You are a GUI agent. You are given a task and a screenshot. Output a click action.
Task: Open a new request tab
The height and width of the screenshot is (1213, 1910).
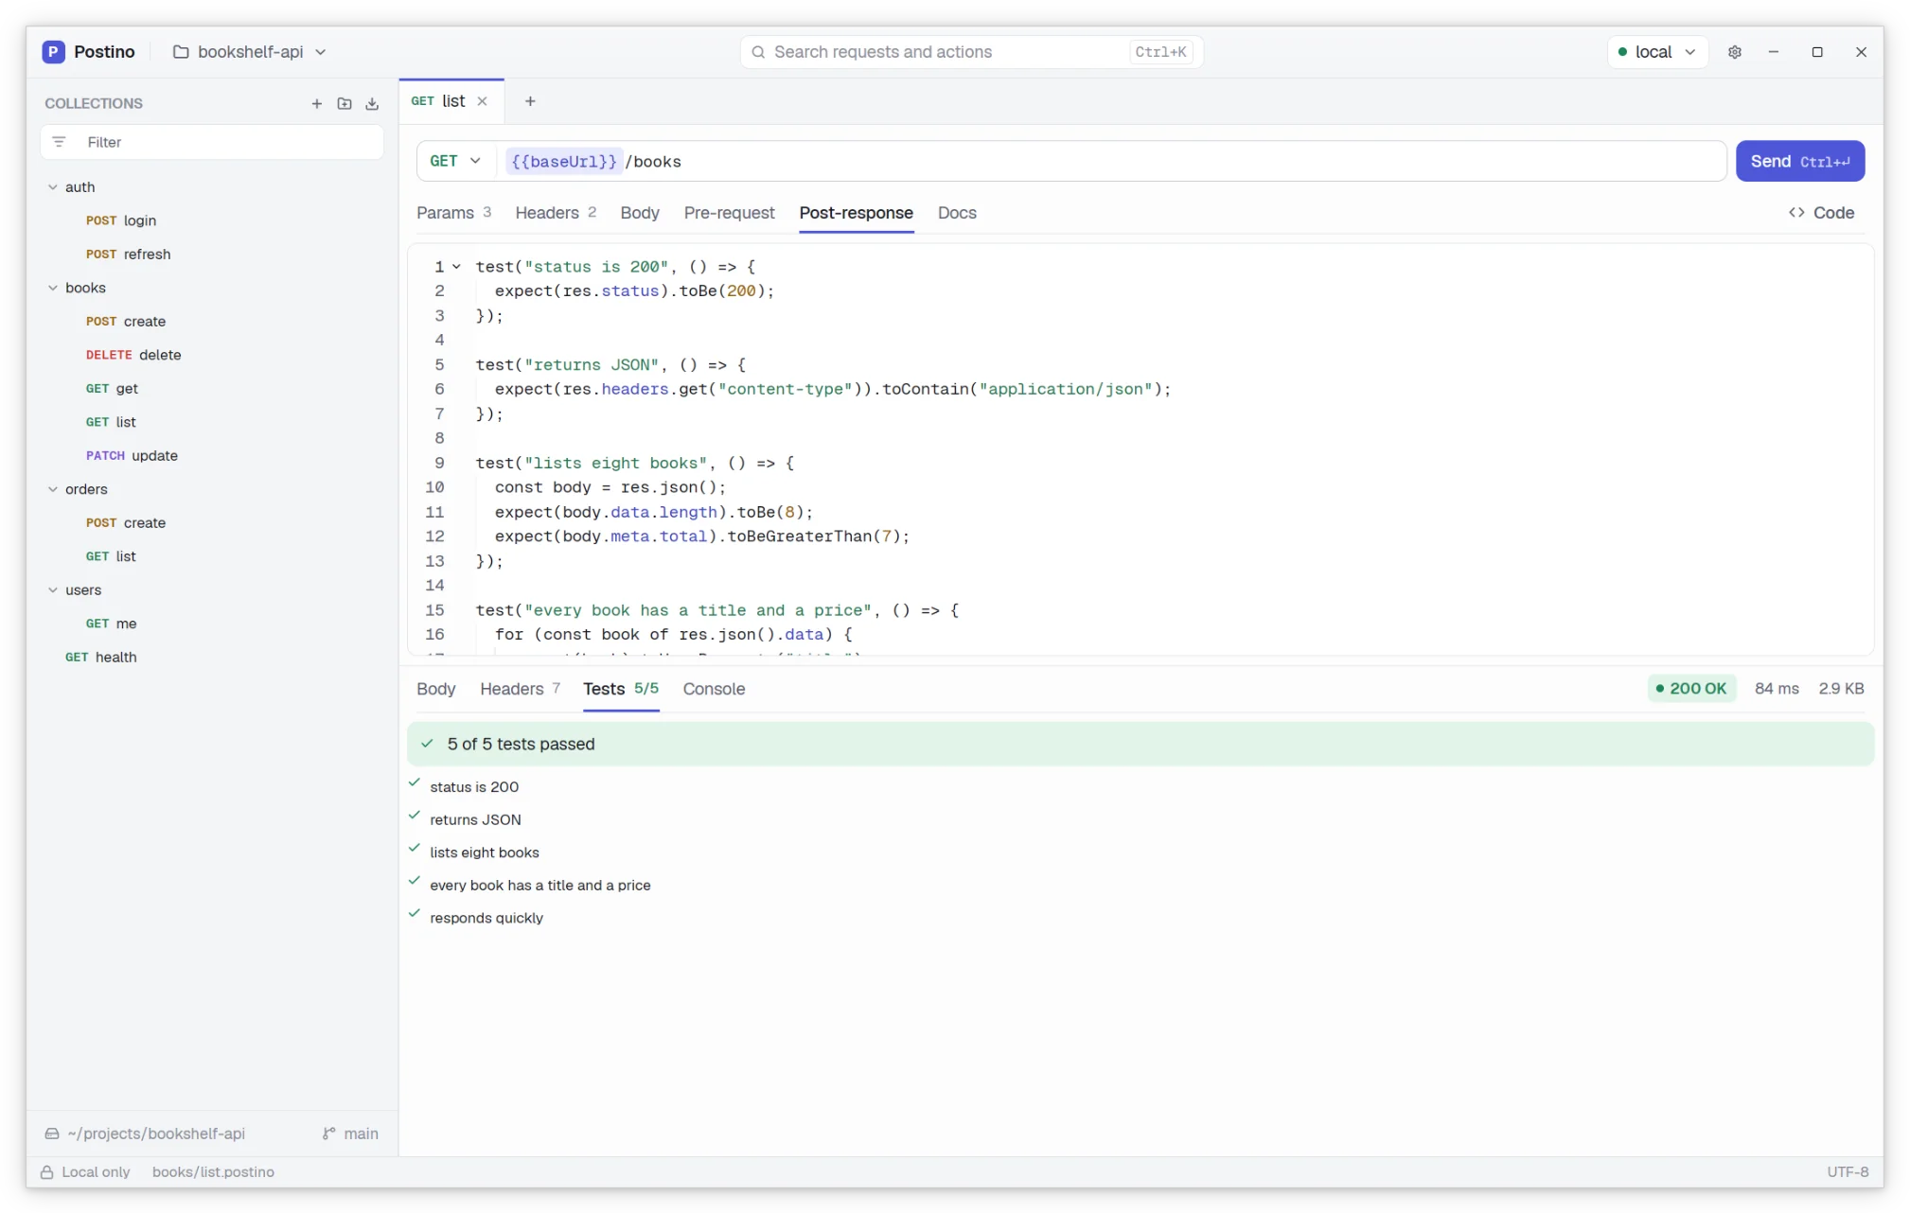pyautogui.click(x=530, y=101)
